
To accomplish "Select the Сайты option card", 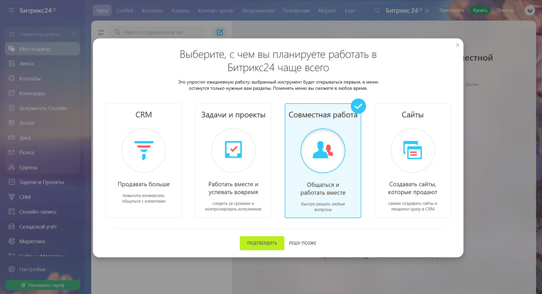I will (x=413, y=161).
